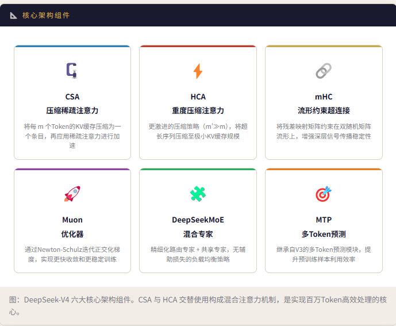Viewport: 396px width, 326px height.
Task: Click the DeepSeekMoE card title
Action: [x=198, y=220]
